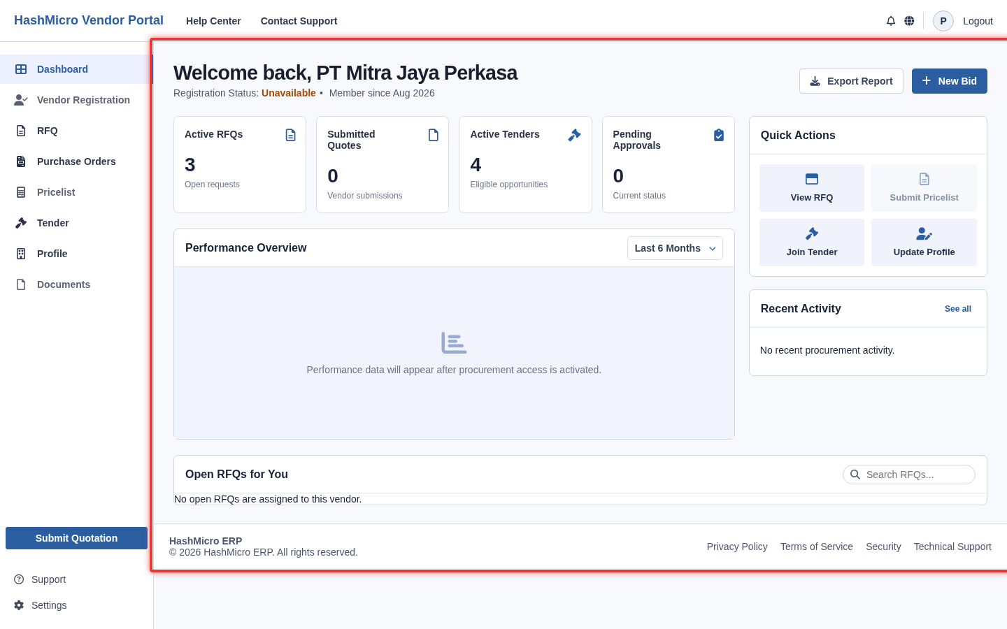The width and height of the screenshot is (1007, 629).
Task: Open the Privacy Policy footer link
Action: 737,547
